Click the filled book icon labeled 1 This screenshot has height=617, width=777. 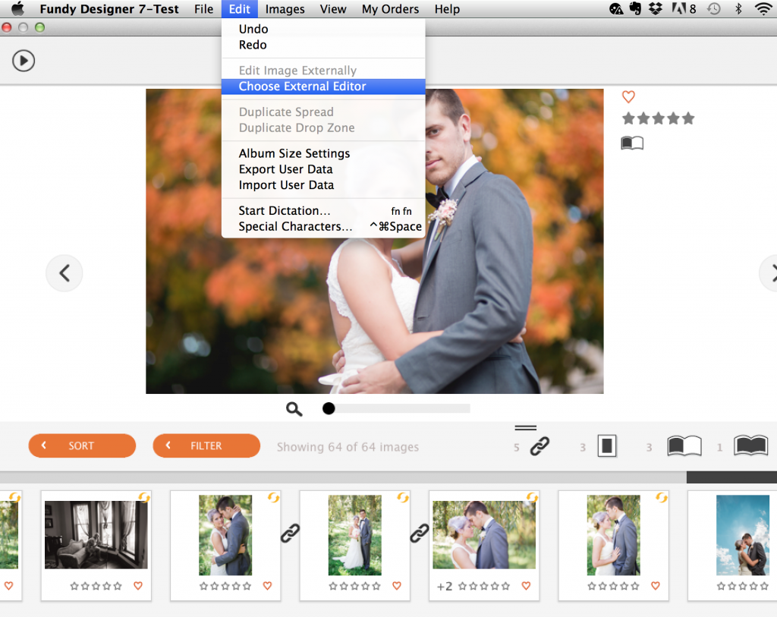750,446
